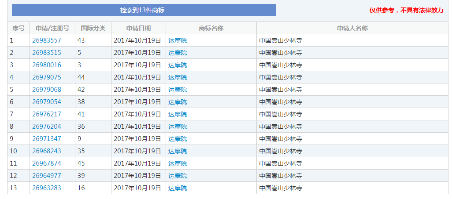Image resolution: width=452 pixels, height=199 pixels.
Task: Click the 商标名称 column header
Action: pos(211,28)
